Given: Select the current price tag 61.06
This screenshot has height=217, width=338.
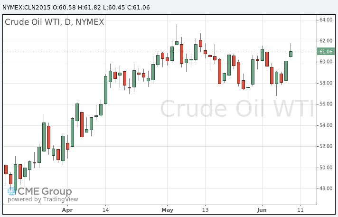Looking at the screenshot, I should 326,51.
